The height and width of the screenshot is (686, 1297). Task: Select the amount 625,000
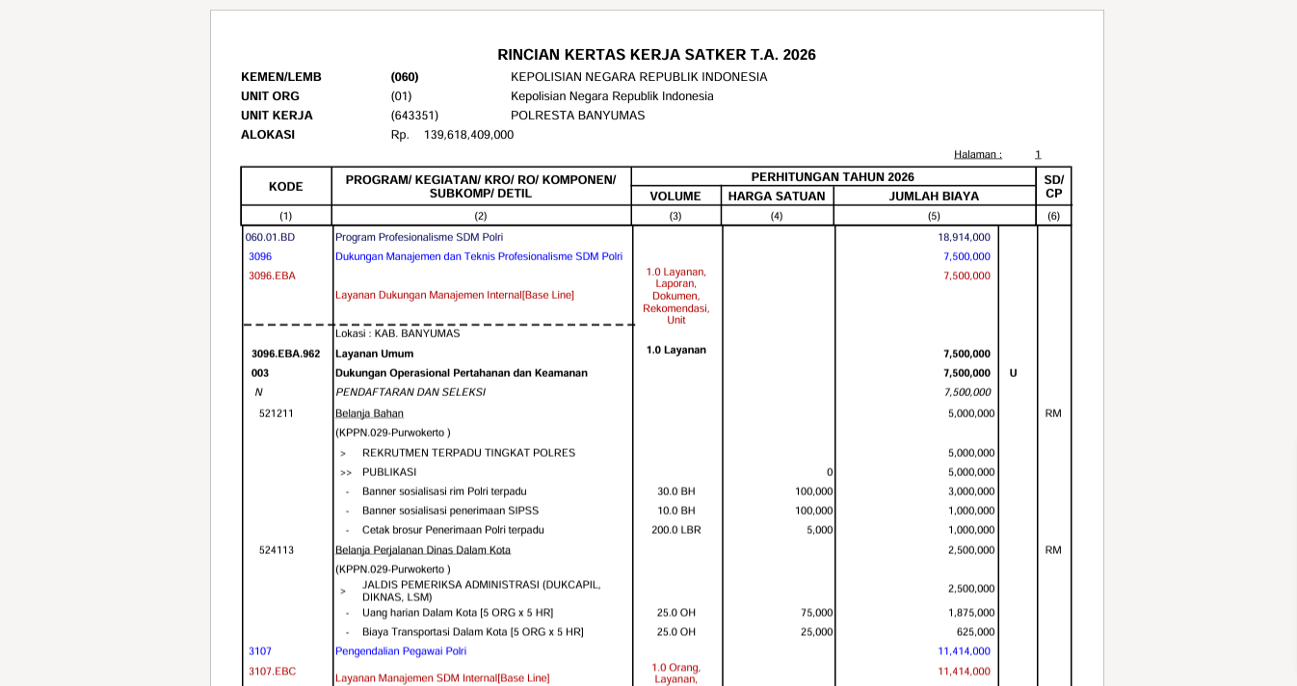click(977, 632)
